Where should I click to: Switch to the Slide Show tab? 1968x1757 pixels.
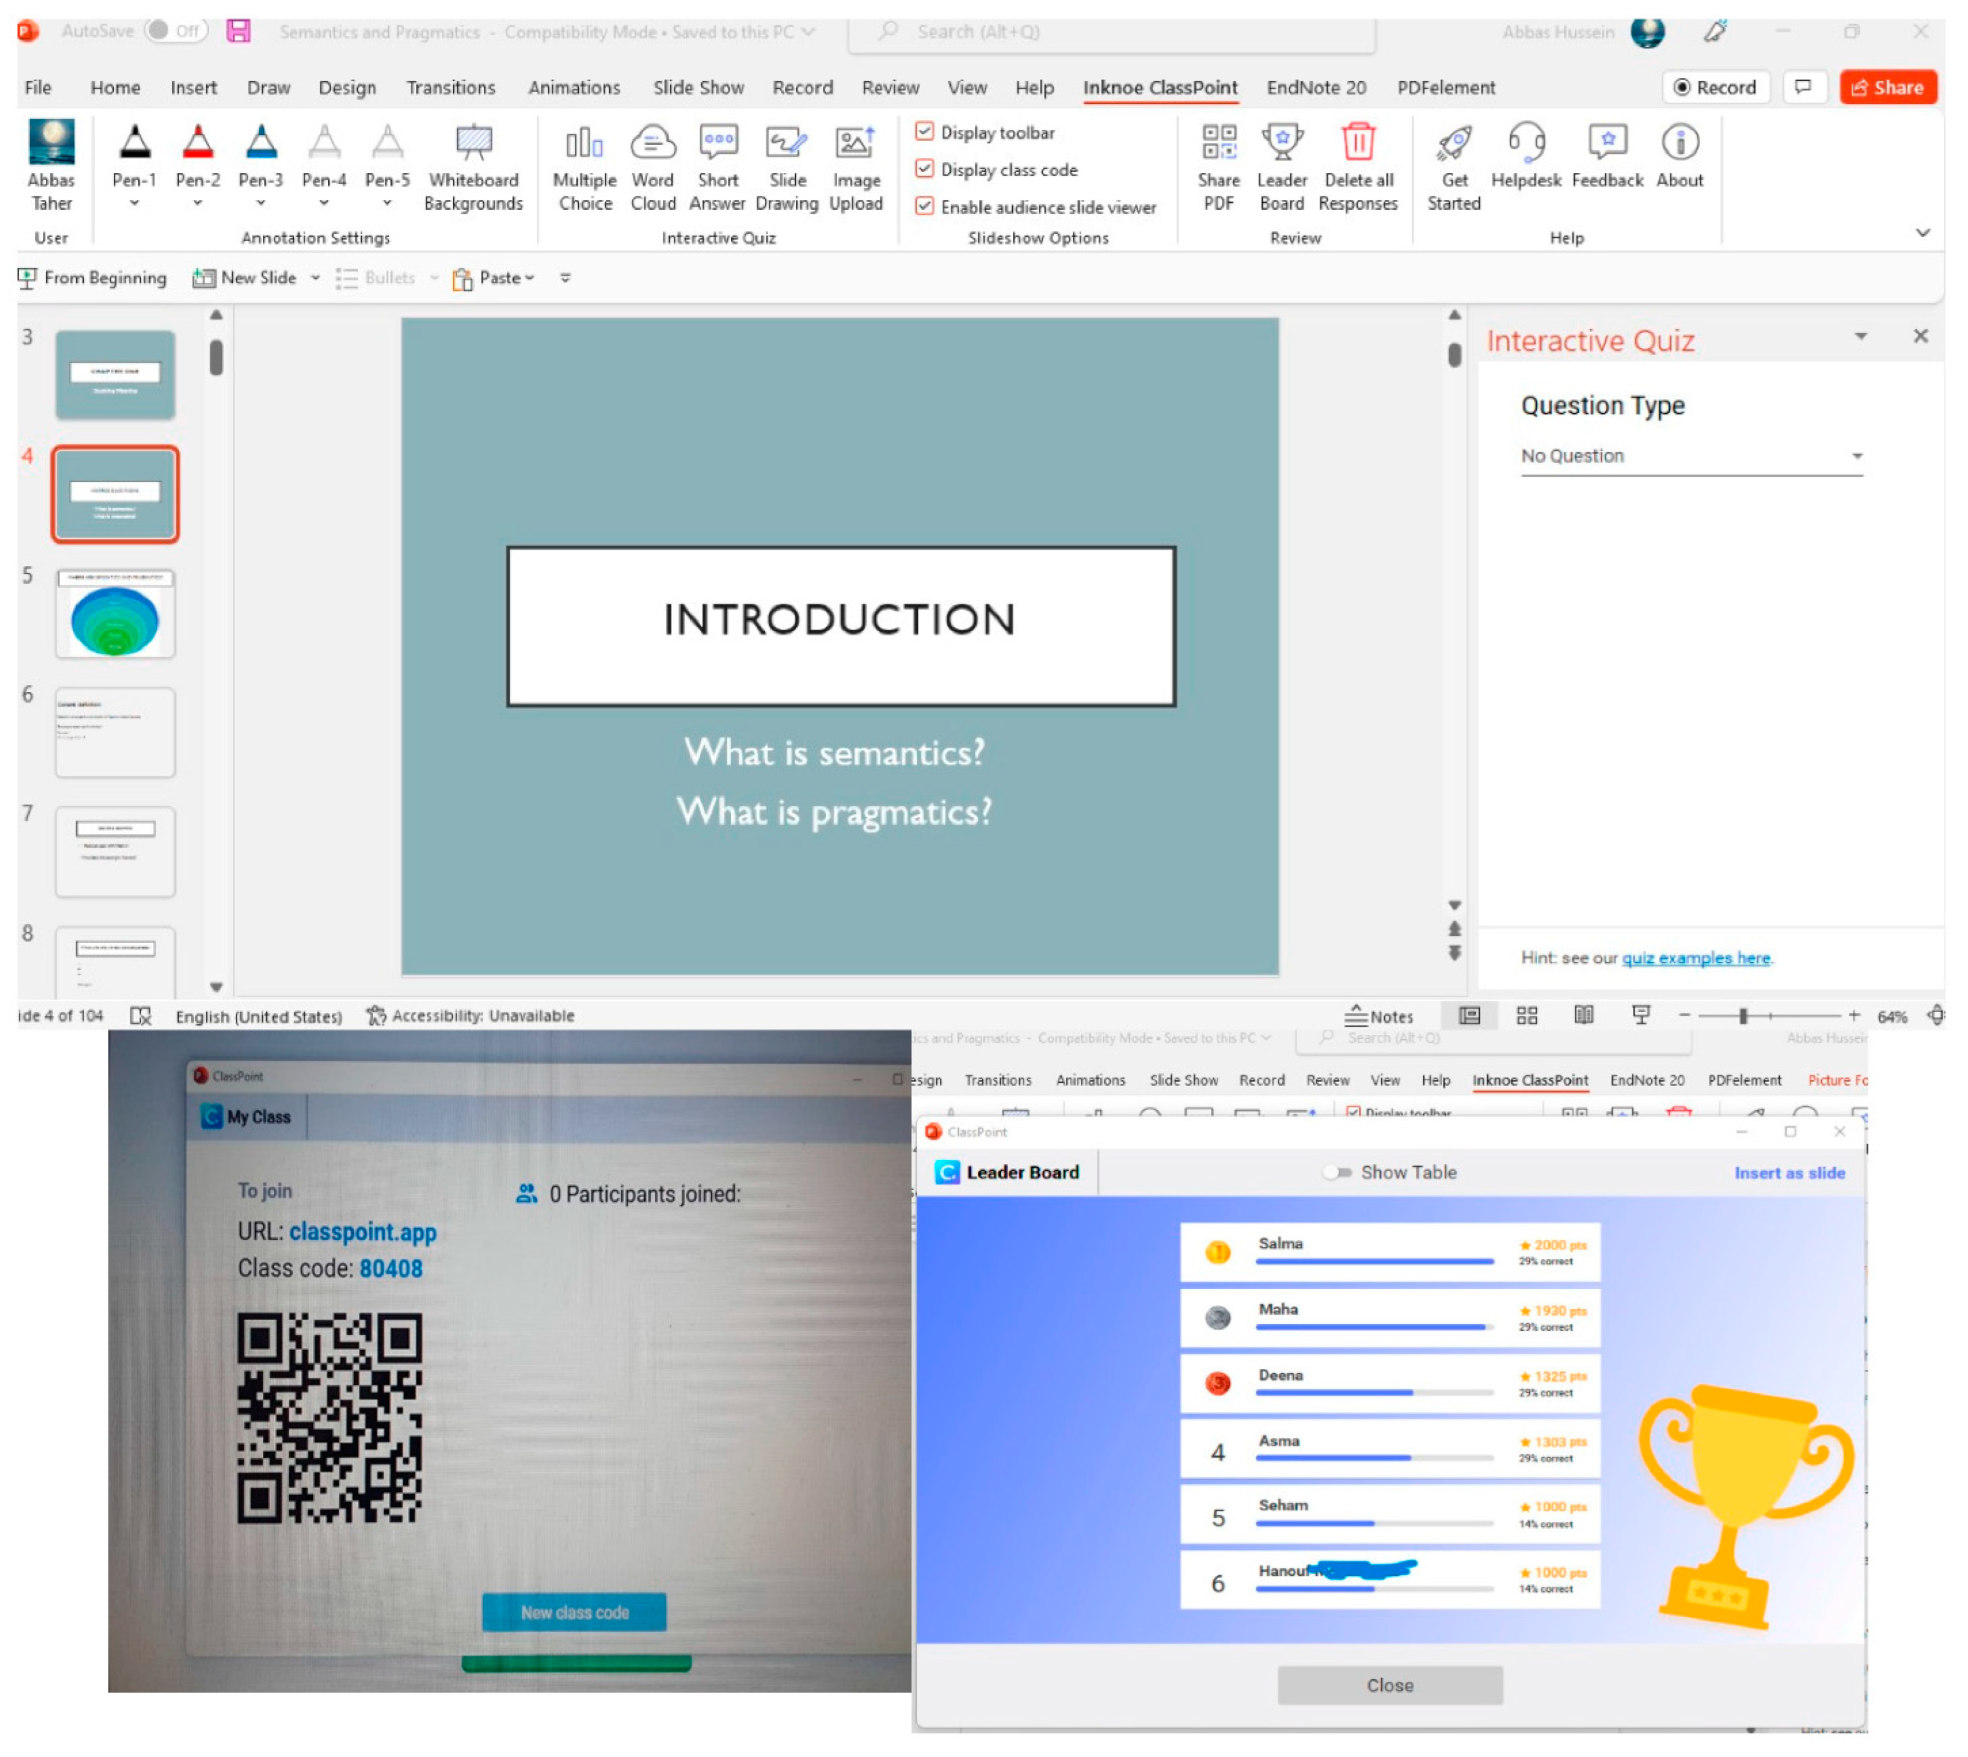(x=698, y=88)
